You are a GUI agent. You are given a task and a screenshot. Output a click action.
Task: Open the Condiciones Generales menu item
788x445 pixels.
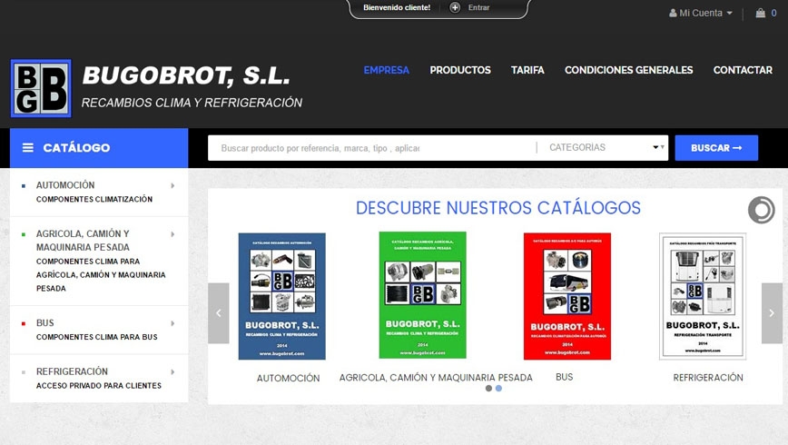click(629, 71)
